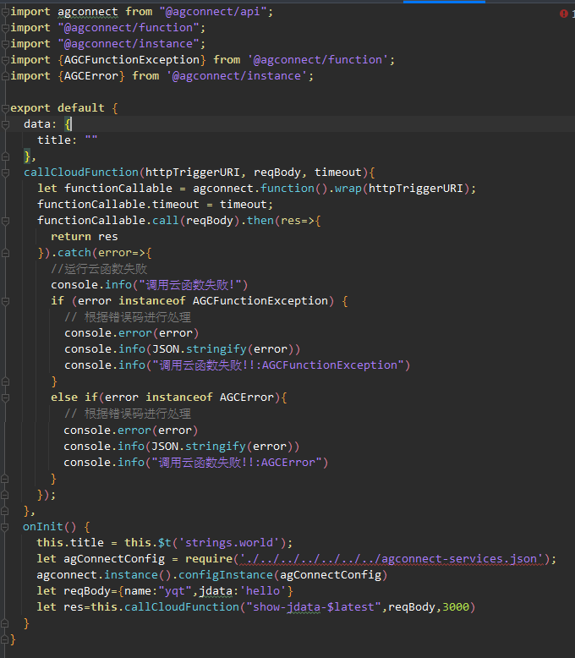Viewport: 575px width, 658px height.
Task: Click the comment '//运行云函数失败'
Action: tap(99, 269)
